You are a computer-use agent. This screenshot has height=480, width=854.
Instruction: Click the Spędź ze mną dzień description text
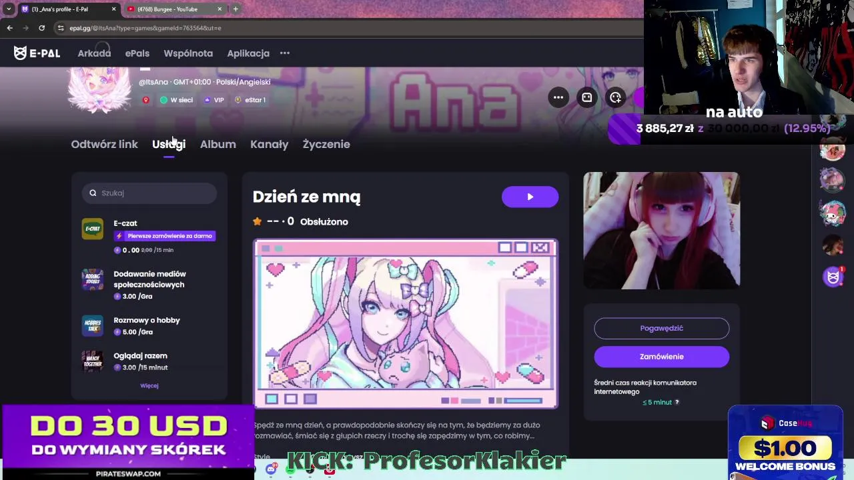point(396,430)
